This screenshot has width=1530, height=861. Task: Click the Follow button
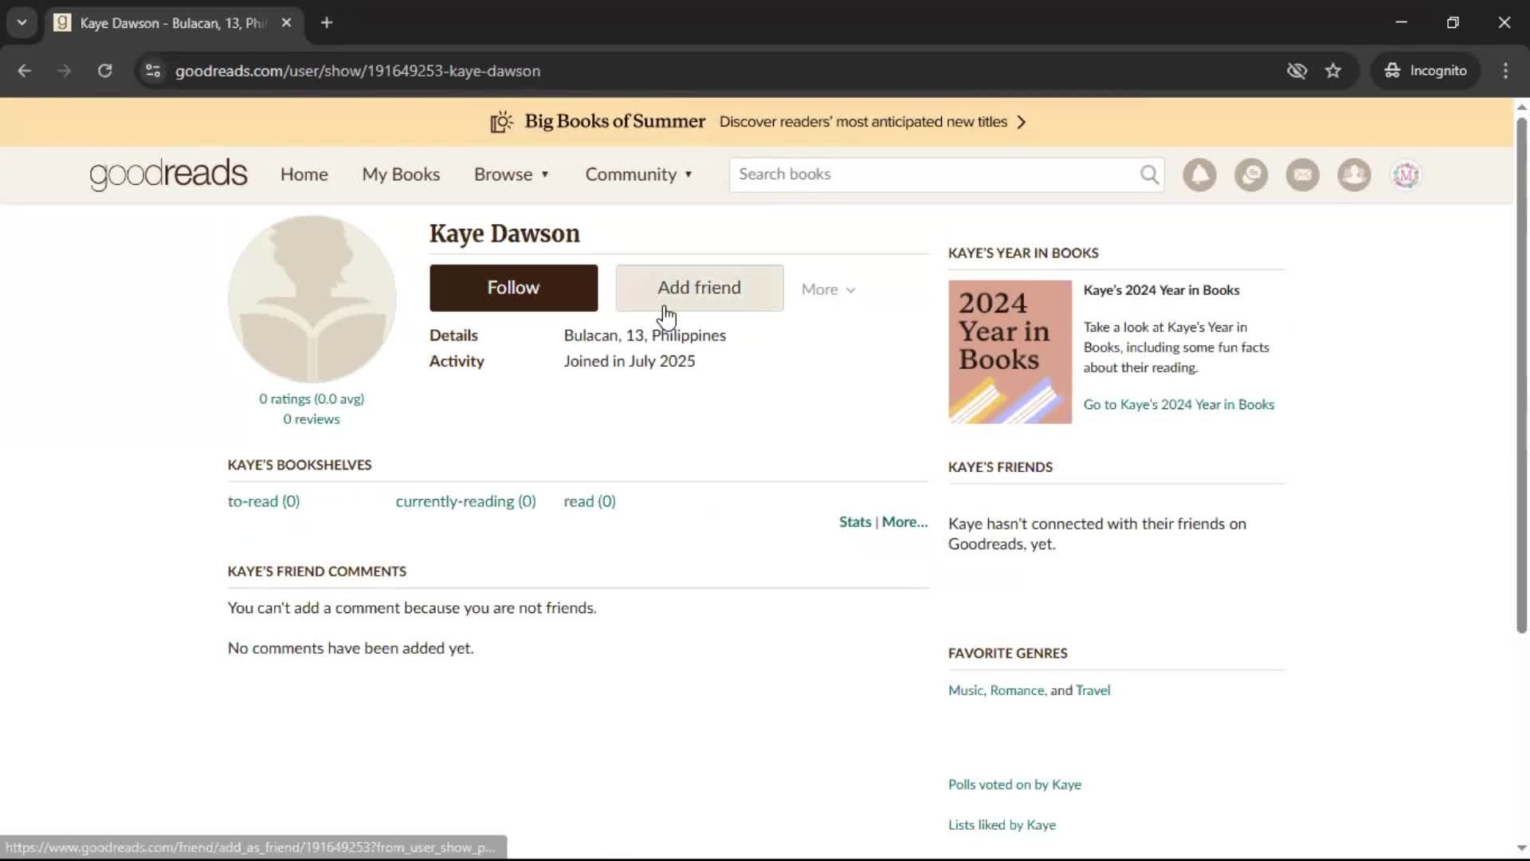513,288
